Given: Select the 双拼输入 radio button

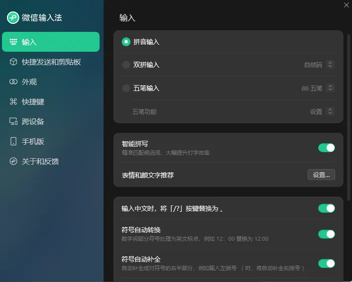Looking at the screenshot, I should (126, 65).
